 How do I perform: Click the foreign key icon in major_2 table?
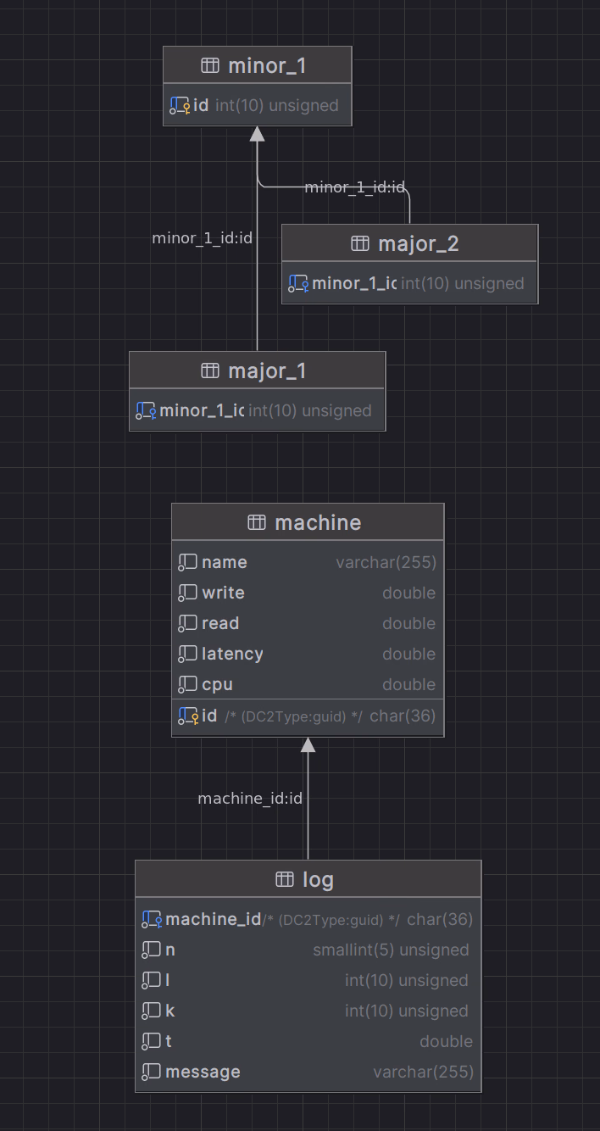(x=298, y=283)
